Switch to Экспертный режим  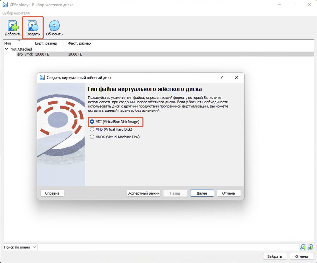[143, 193]
